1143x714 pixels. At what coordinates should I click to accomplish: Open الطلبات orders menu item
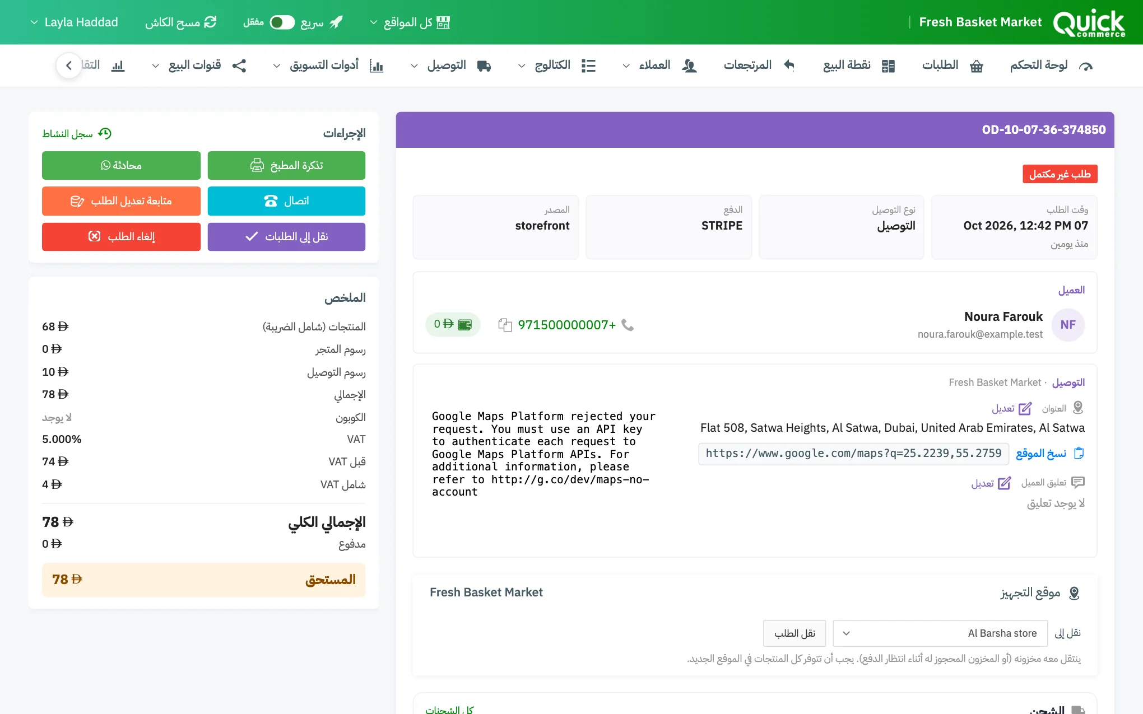952,66
